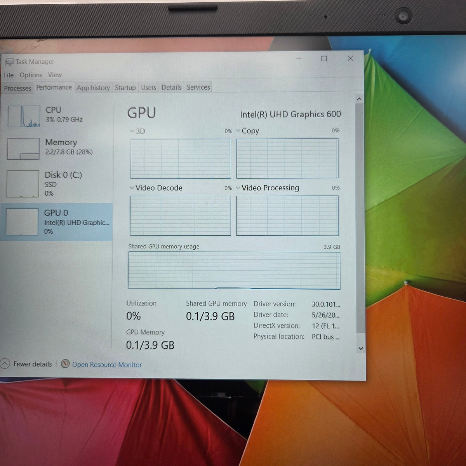Open the 3D engine graph dropdown

tap(132, 131)
